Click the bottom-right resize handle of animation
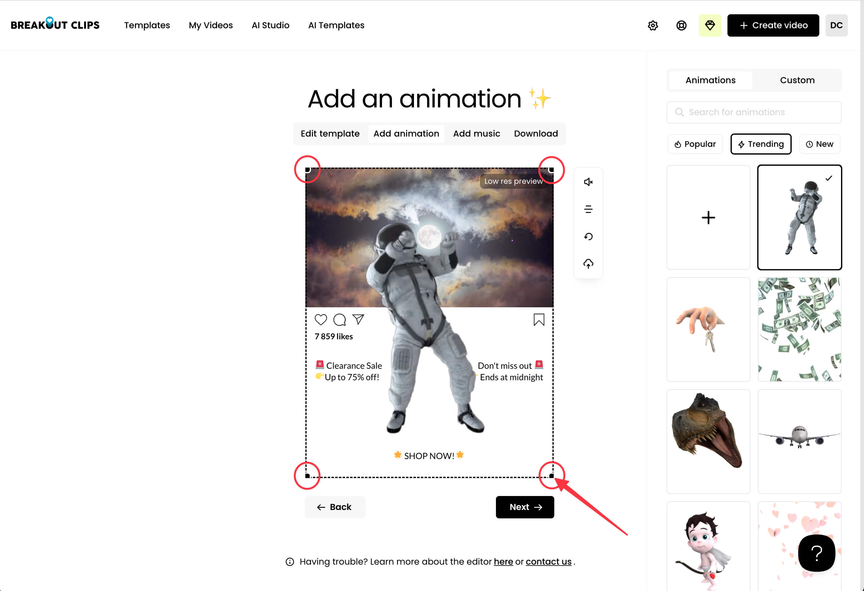The height and width of the screenshot is (591, 864). pyautogui.click(x=551, y=476)
